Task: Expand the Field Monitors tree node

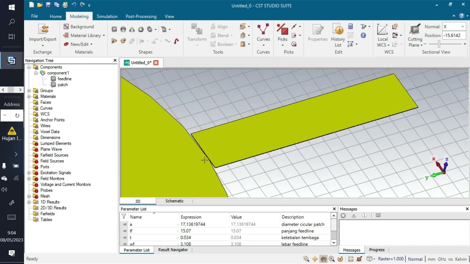Action: [x=29, y=179]
